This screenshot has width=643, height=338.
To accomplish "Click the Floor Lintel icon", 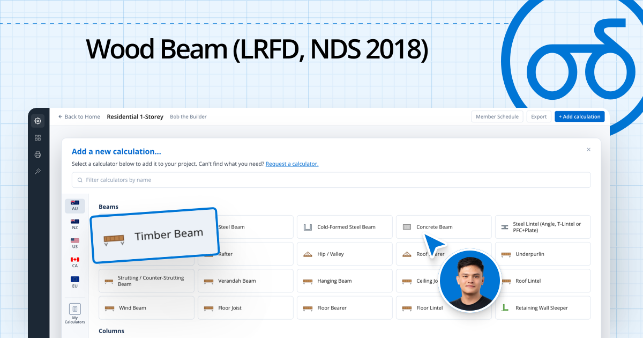I will [407, 308].
